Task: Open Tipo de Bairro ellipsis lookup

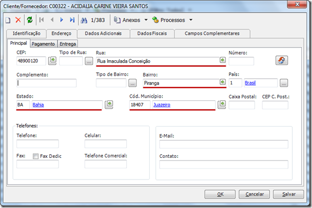Action: tap(133, 83)
